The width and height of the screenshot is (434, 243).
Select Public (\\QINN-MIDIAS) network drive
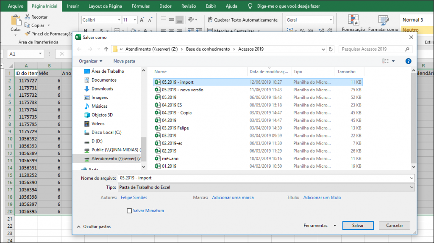pos(112,150)
